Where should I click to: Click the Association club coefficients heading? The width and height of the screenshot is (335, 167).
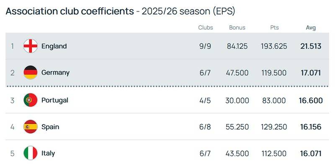(70, 11)
